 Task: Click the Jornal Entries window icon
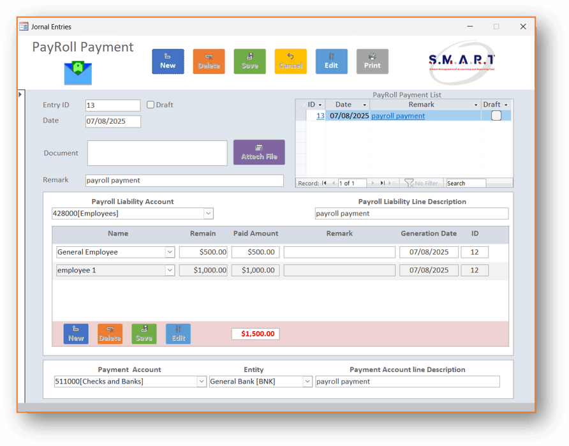[24, 27]
